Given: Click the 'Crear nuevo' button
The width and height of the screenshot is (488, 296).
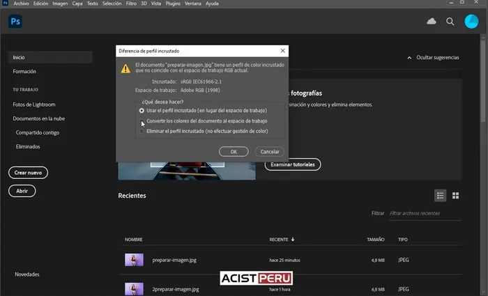Looking at the screenshot, I should point(28,172).
